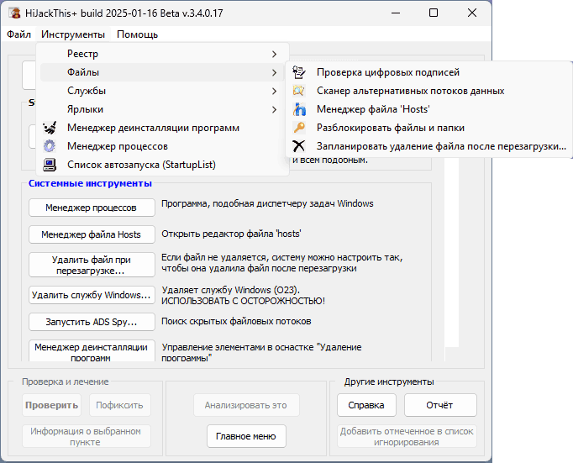Choose Список автозапуска (StartupList)
The image size is (573, 463).
point(162,165)
